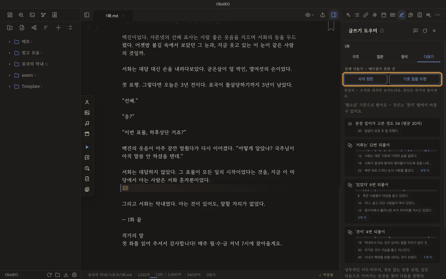Switch to the 구조 tab
446x279 pixels.
(x=356, y=57)
